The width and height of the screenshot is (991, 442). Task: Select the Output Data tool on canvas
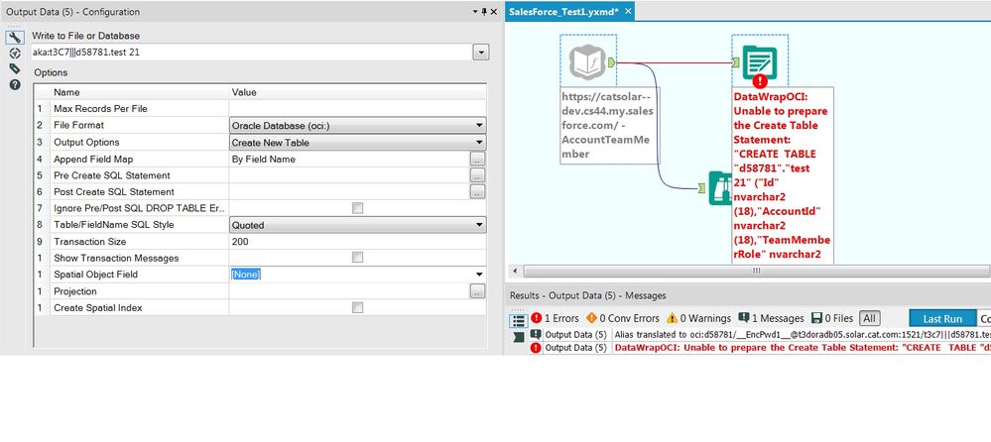[x=760, y=61]
